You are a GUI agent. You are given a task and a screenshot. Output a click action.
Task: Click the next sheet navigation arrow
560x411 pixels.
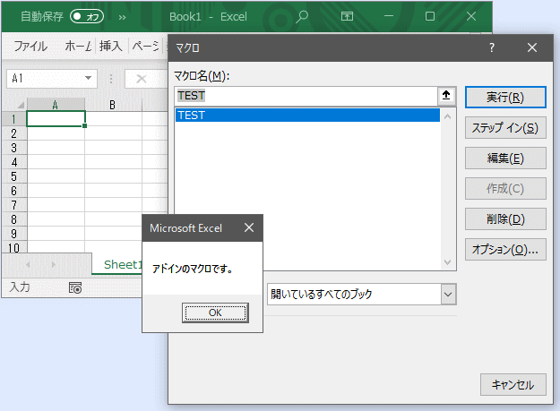click(x=54, y=264)
